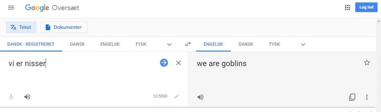Open the main hamburger menu

point(11,8)
